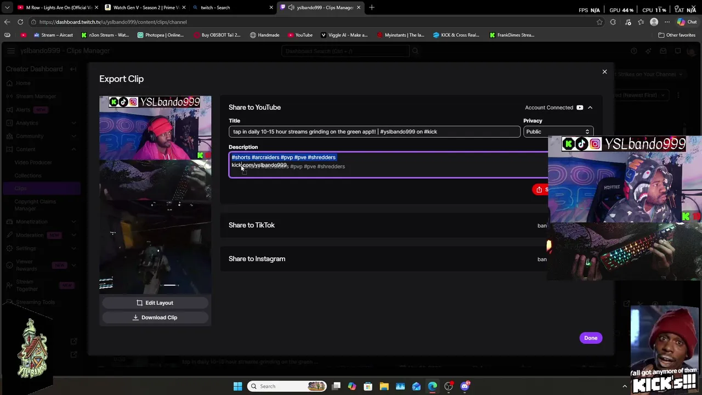
Task: Open the hamburger menu beside Clips Manager title
Action: tap(11, 51)
